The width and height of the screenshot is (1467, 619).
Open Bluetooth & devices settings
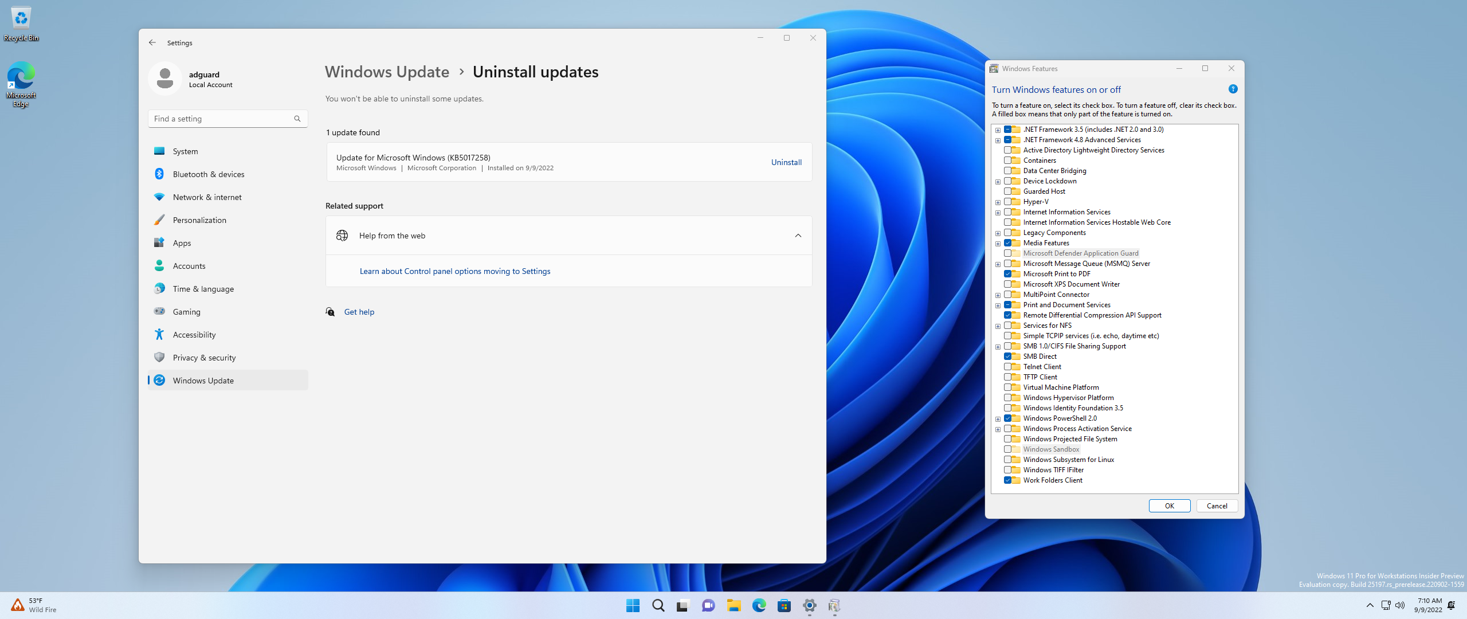click(x=228, y=174)
